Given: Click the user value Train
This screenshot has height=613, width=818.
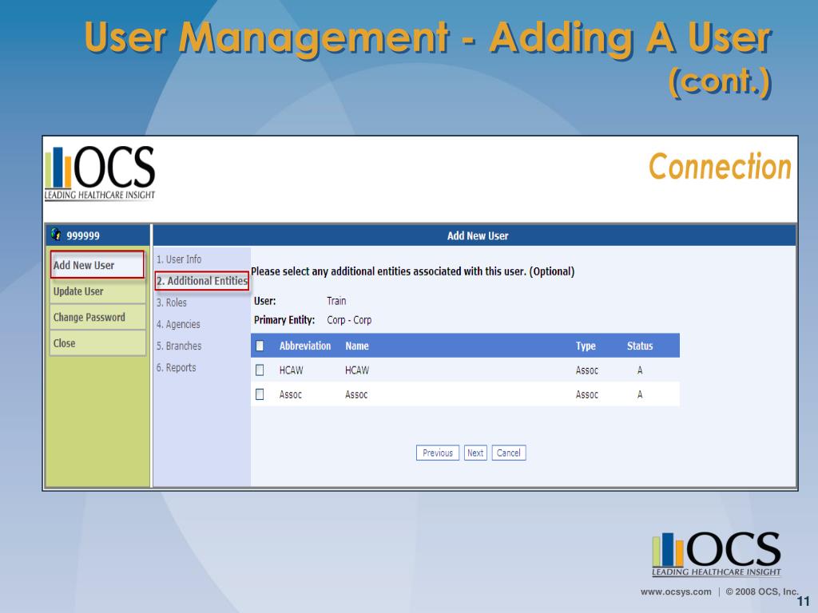Looking at the screenshot, I should [x=336, y=301].
